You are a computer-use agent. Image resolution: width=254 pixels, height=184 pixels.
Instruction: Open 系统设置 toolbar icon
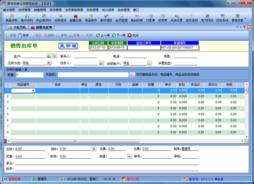177,18
